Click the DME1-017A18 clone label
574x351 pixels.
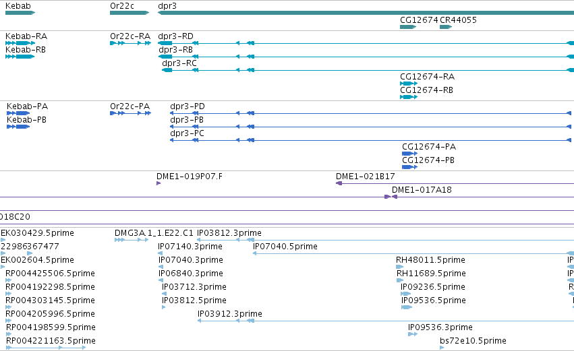[x=422, y=190]
